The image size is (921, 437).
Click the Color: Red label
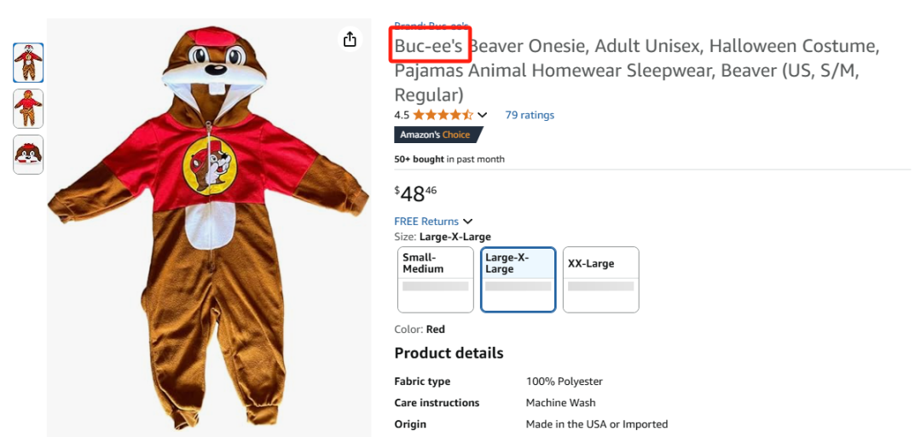click(x=420, y=330)
